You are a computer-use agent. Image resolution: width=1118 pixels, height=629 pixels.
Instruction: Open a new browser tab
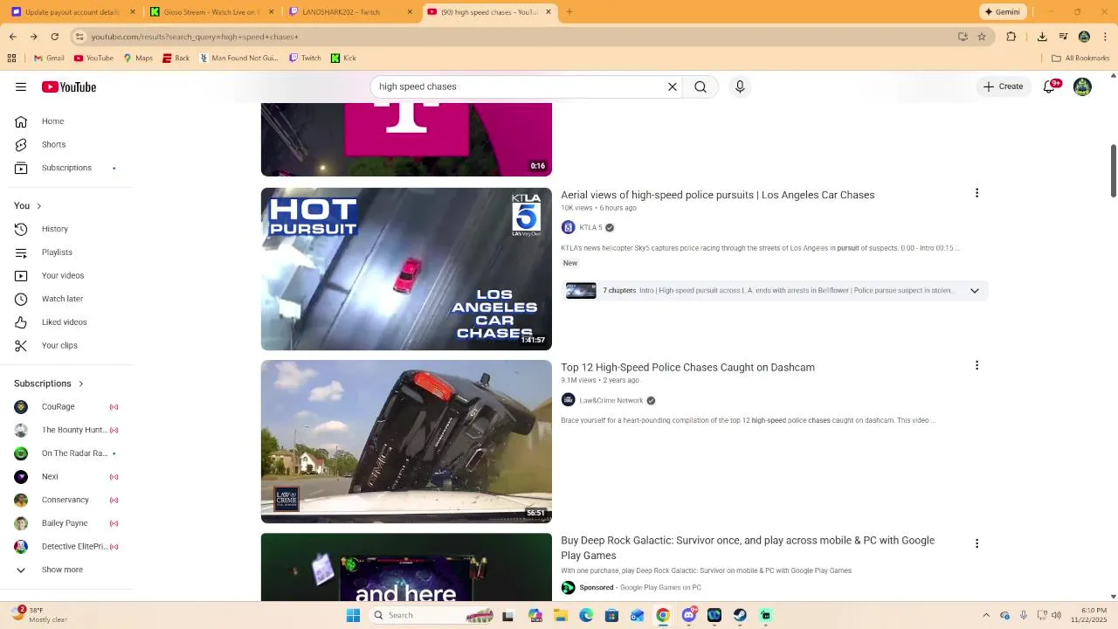click(x=569, y=11)
